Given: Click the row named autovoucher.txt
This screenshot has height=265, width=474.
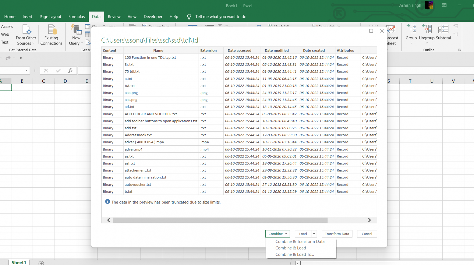Looking at the screenshot, I should coord(239,184).
